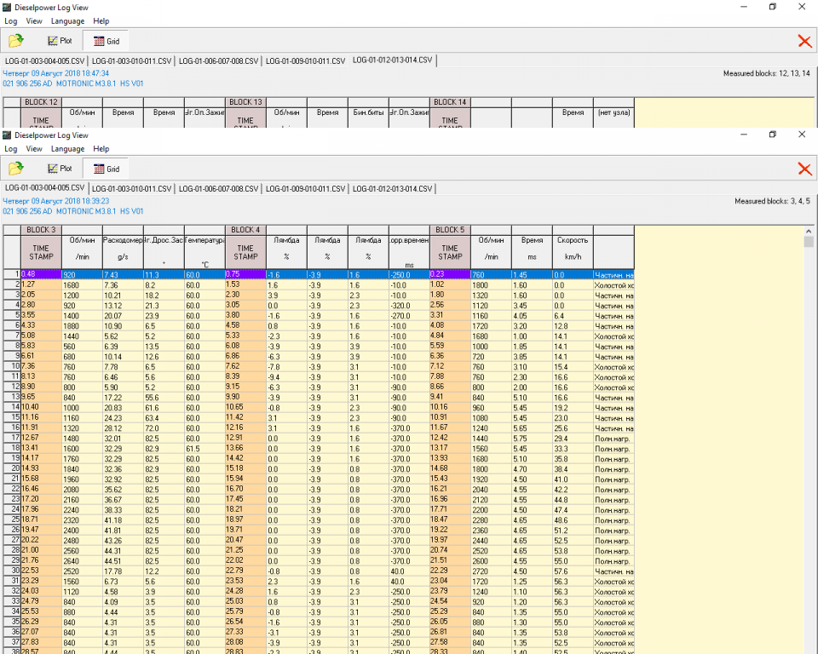Select Grid view in the upper window toolbar

pos(107,41)
